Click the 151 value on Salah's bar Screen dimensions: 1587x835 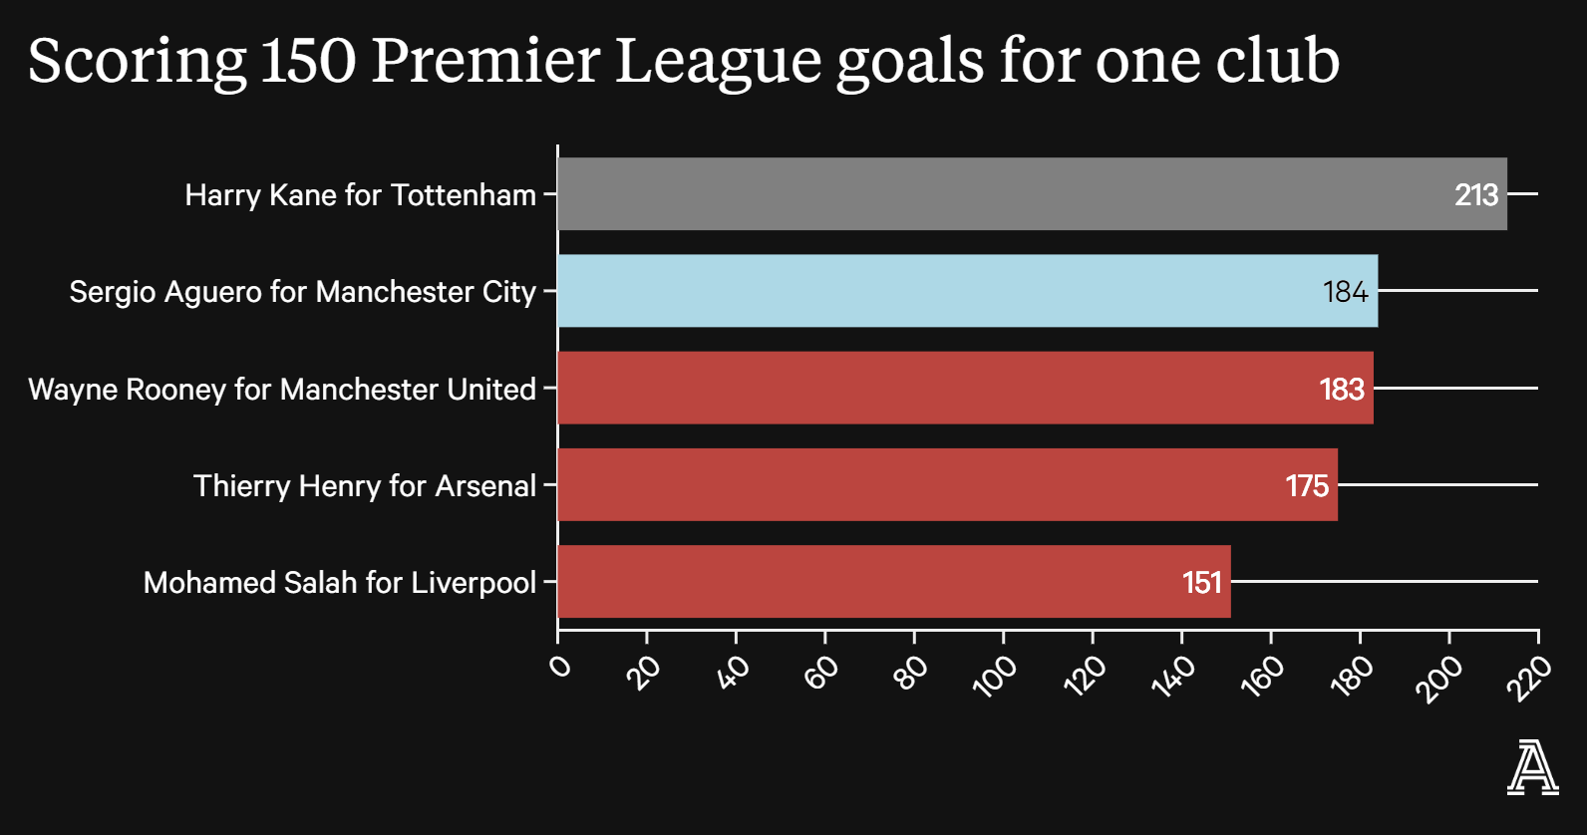pos(1201,582)
